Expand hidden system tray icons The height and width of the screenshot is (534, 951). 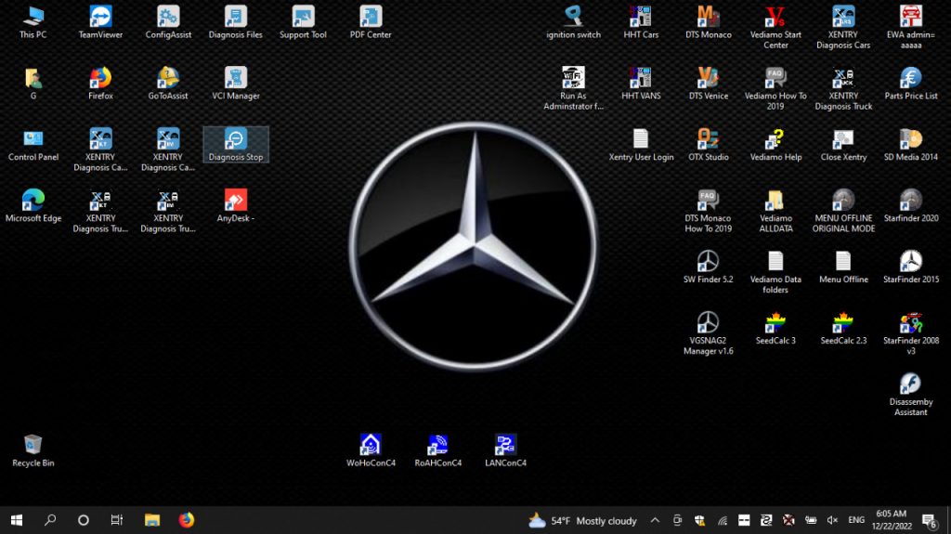(x=655, y=520)
